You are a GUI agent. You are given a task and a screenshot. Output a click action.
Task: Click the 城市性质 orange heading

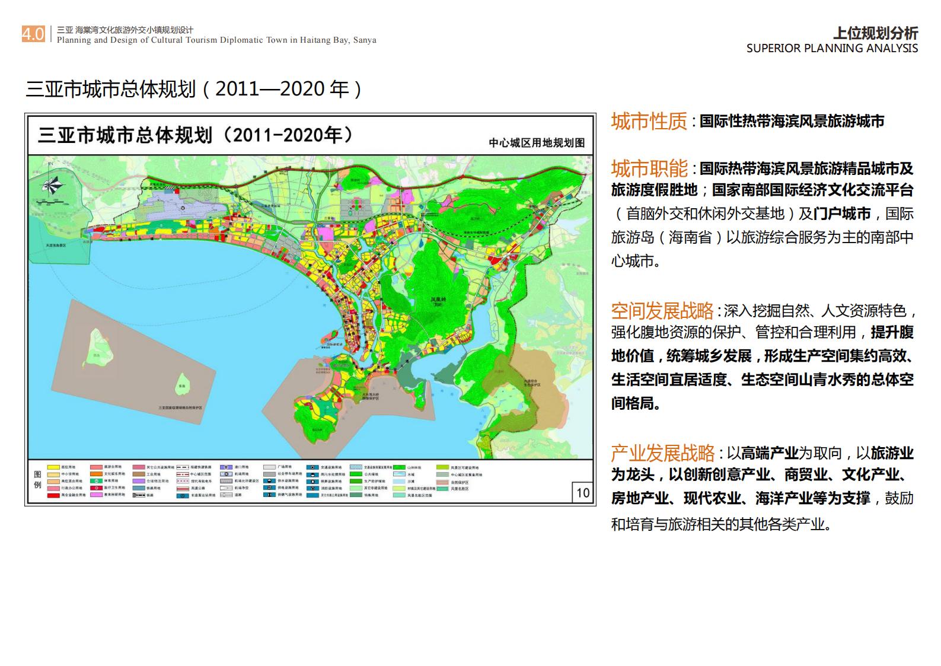(649, 121)
